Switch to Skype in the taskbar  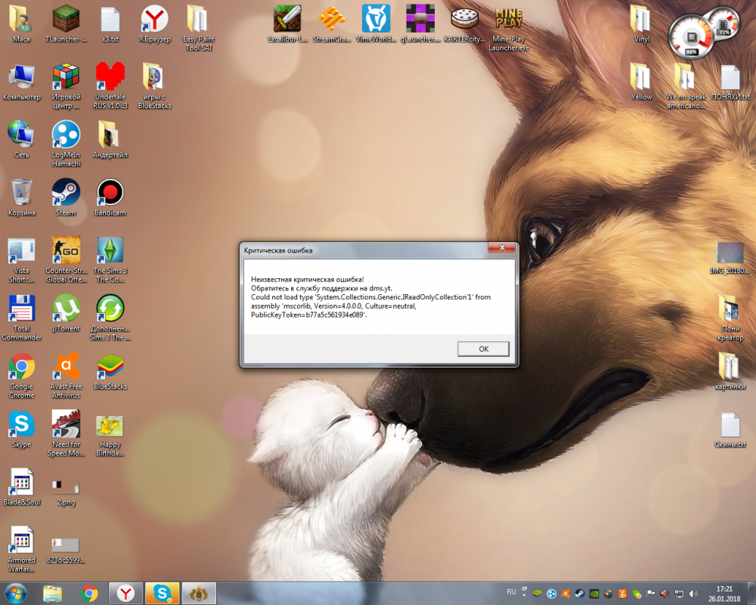(x=163, y=593)
